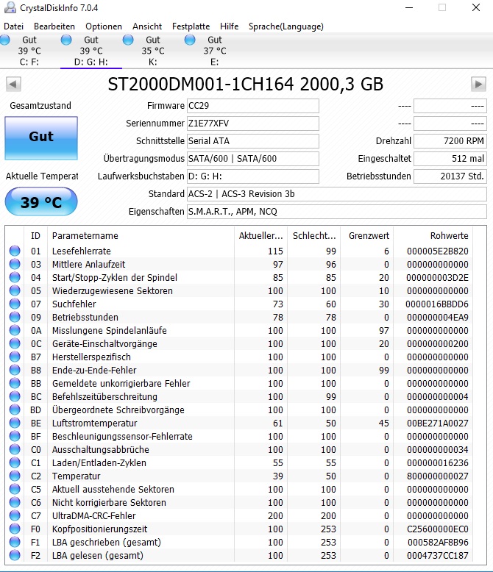Click the Standard field ACS-2
Image resolution: width=493 pixels, height=572 pixels.
(337, 193)
